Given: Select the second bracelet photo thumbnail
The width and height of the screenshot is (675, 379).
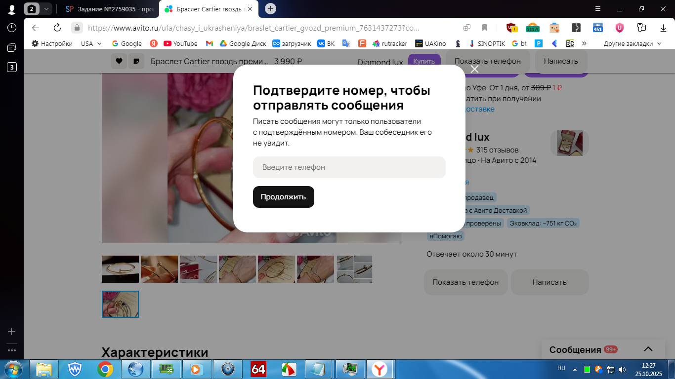Looking at the screenshot, I should click(159, 269).
